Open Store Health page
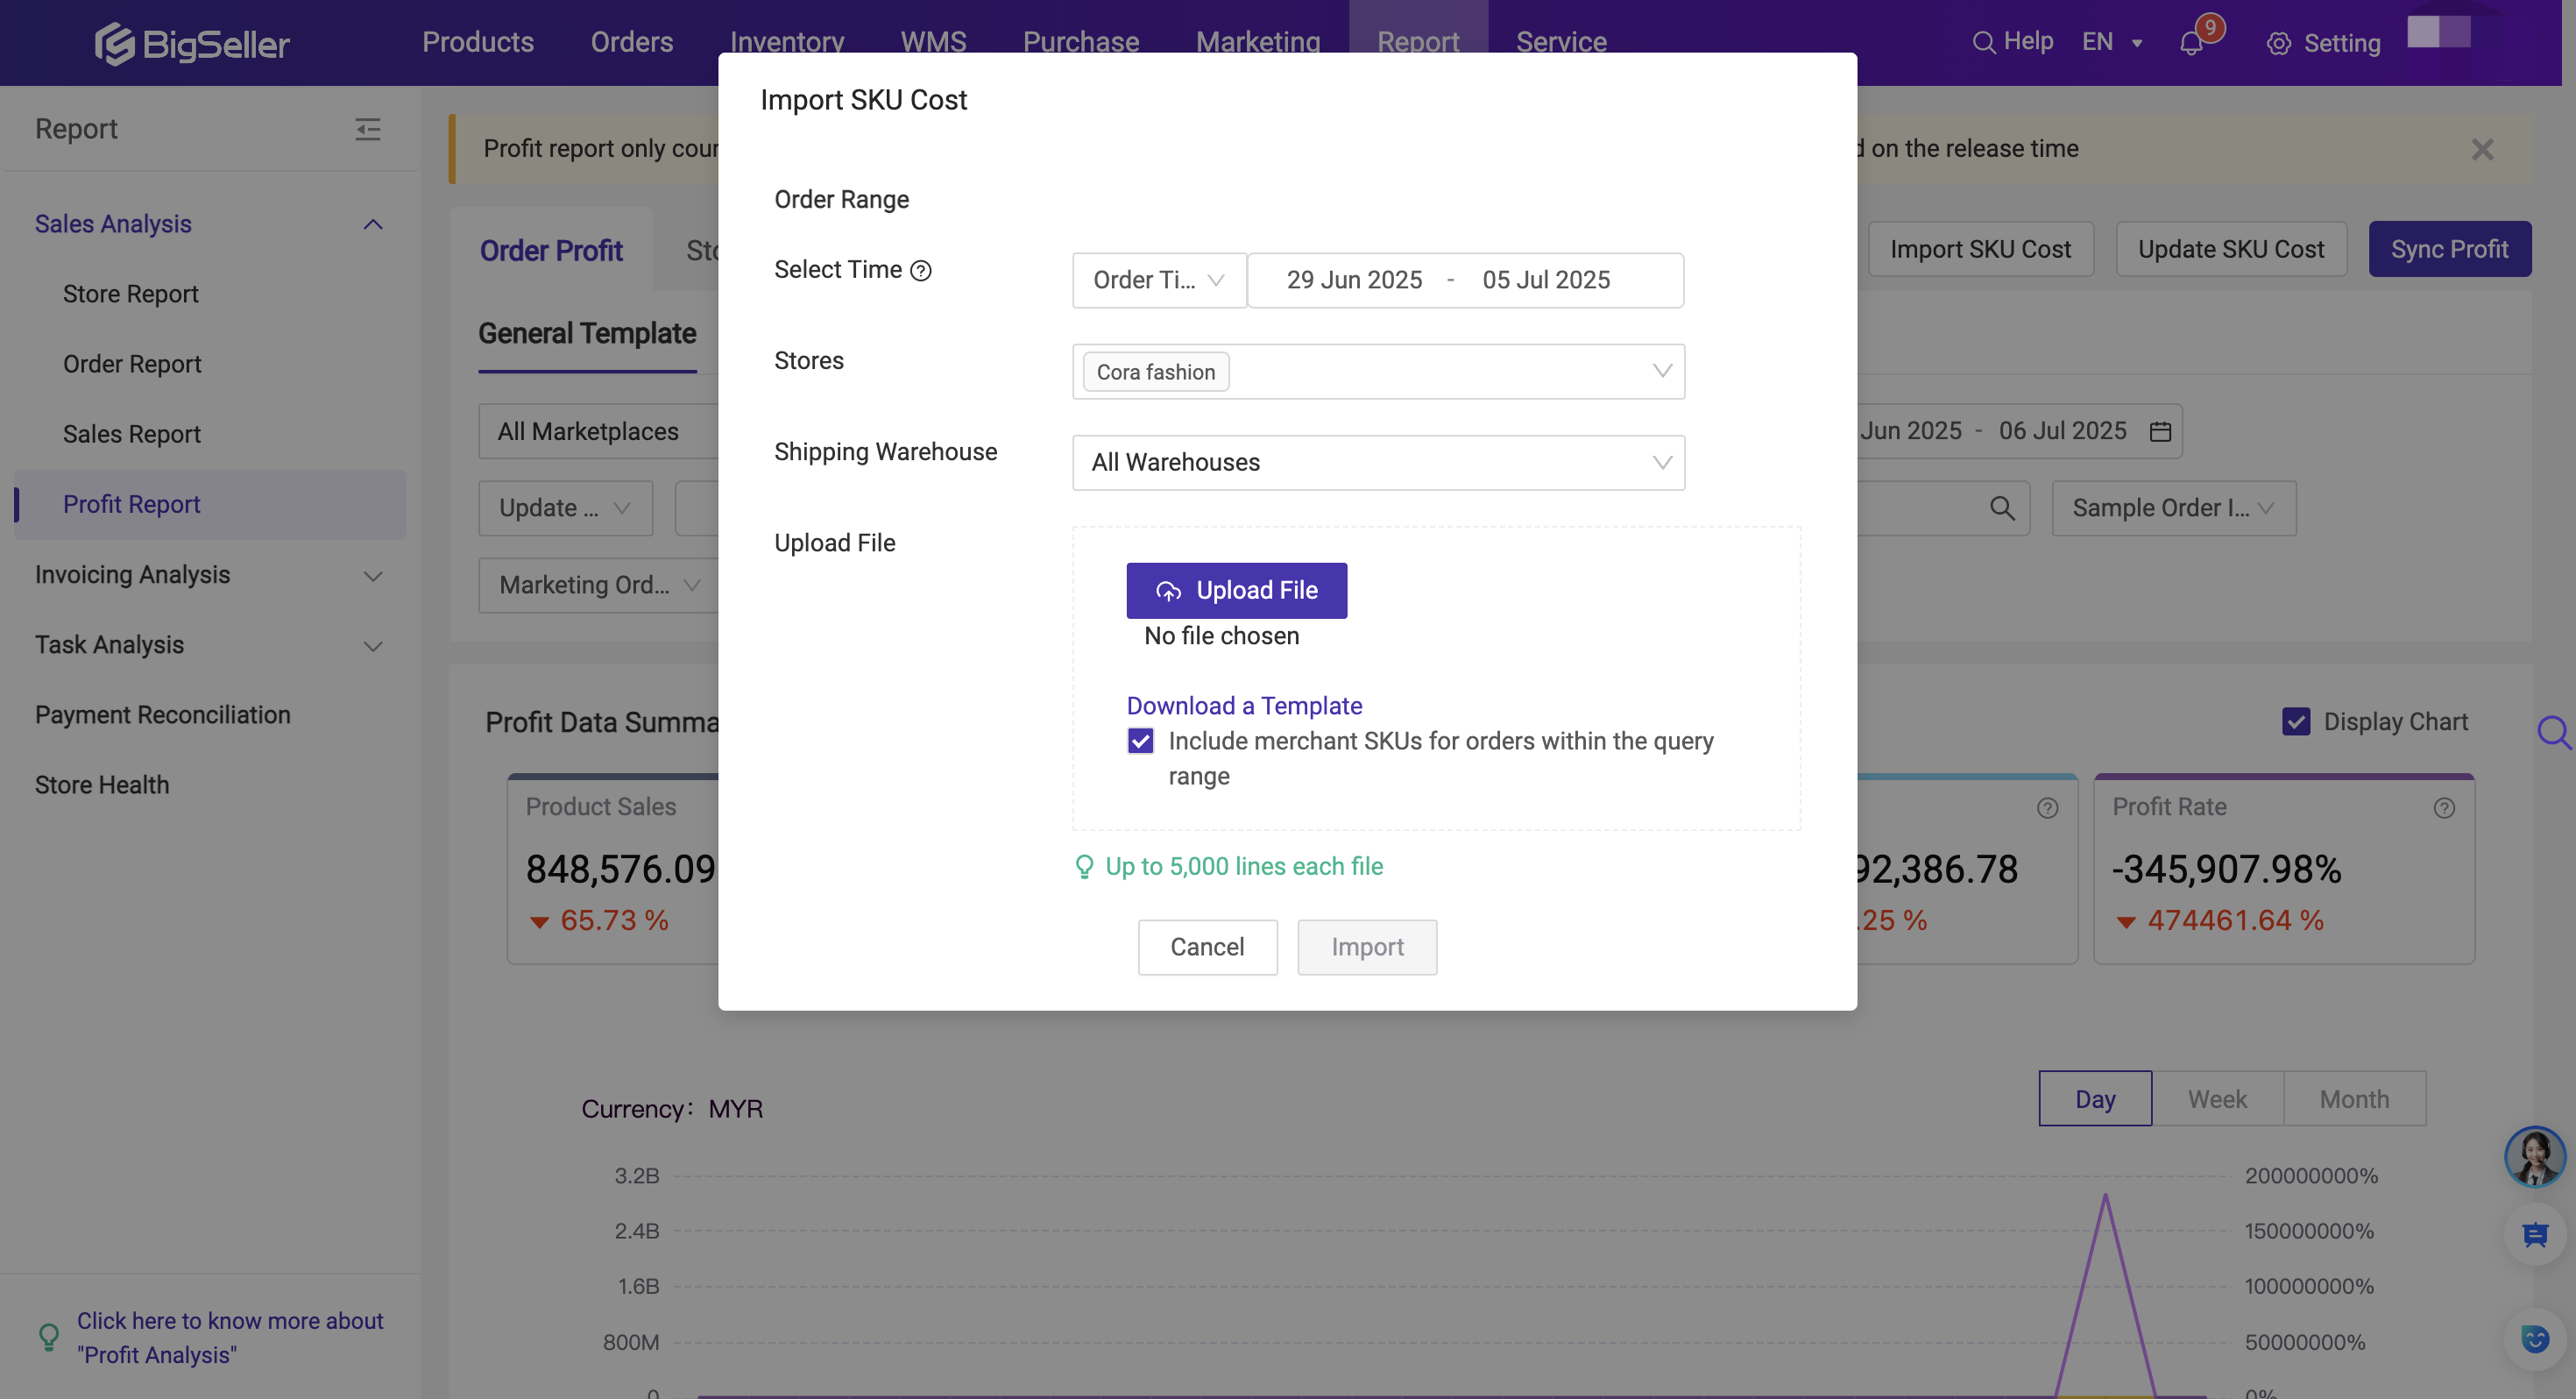The image size is (2576, 1399). [102, 785]
